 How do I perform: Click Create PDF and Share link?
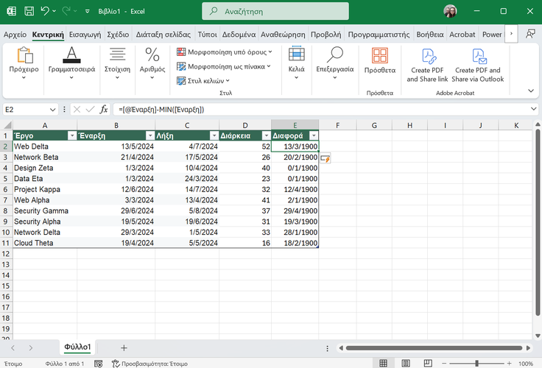427,65
